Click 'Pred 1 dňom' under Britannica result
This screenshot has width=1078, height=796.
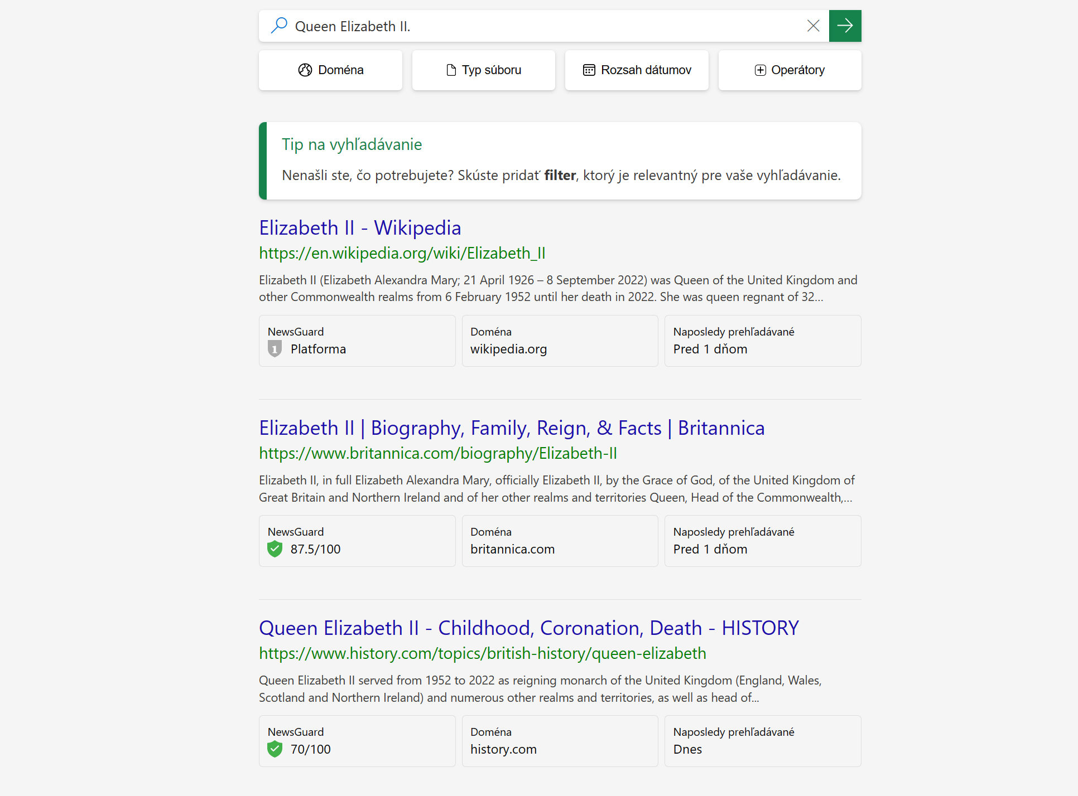710,549
